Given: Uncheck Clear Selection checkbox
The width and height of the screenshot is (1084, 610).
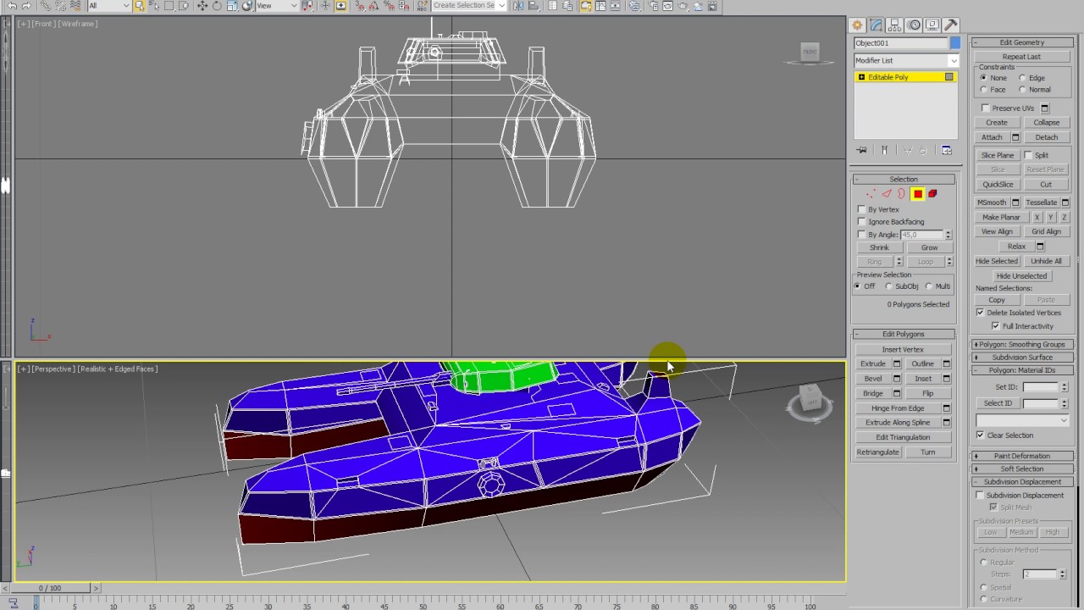Looking at the screenshot, I should pyautogui.click(x=980, y=435).
